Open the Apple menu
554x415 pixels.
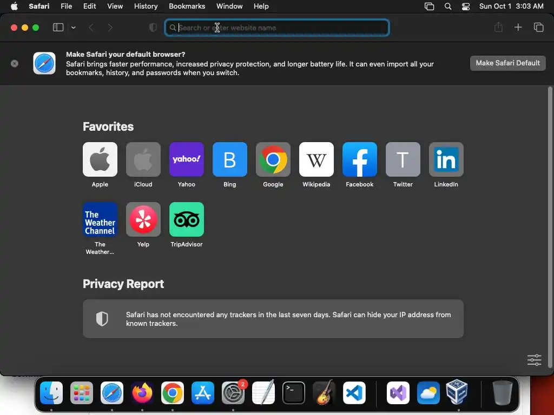14,6
